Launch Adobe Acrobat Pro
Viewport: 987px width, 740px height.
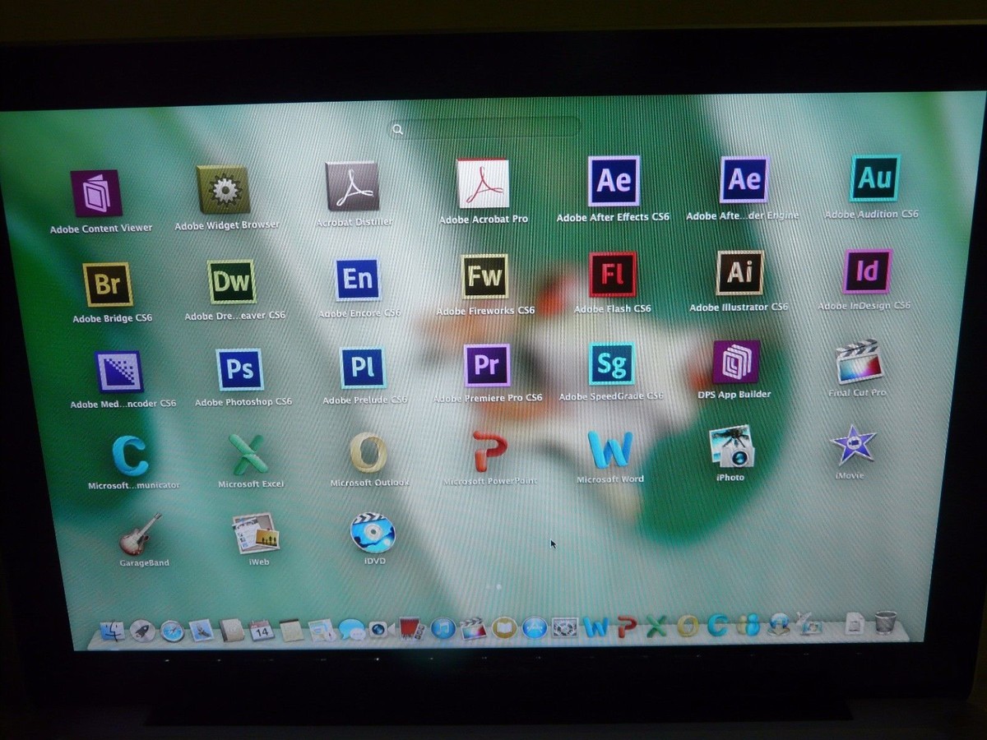[x=483, y=183]
